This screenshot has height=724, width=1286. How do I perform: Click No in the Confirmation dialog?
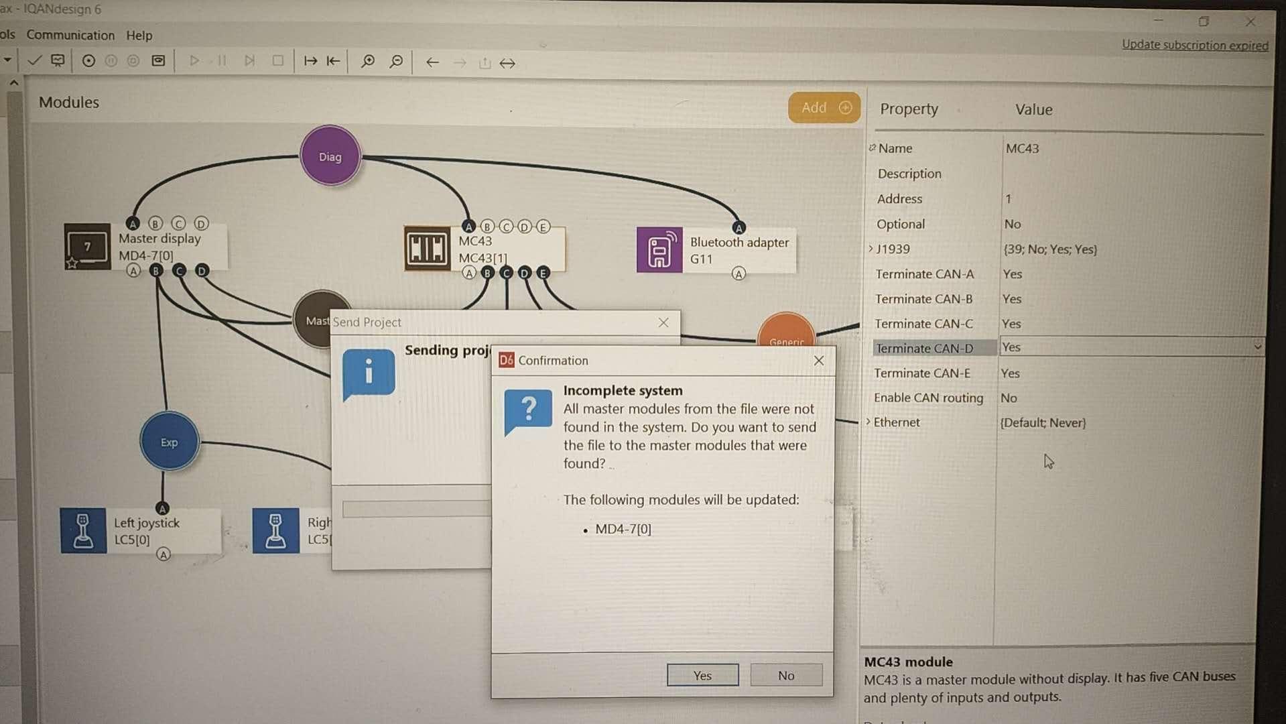tap(786, 675)
